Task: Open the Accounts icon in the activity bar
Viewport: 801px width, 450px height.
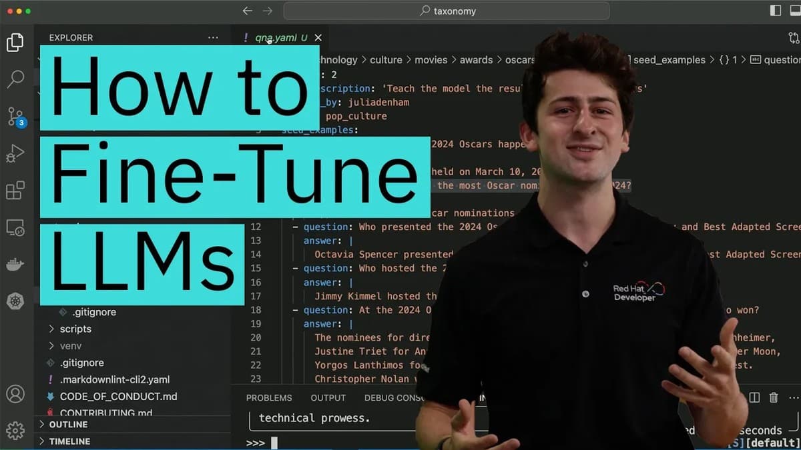Action: point(15,393)
